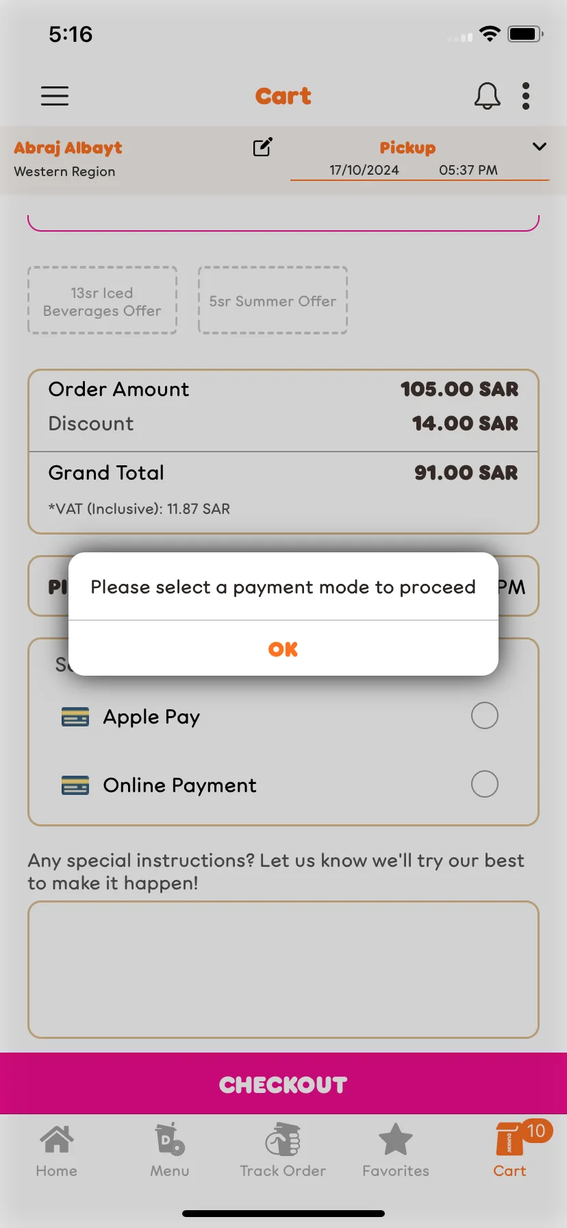This screenshot has width=567, height=1228.
Task: Dismiss the payment mode alert with OK
Action: point(283,648)
